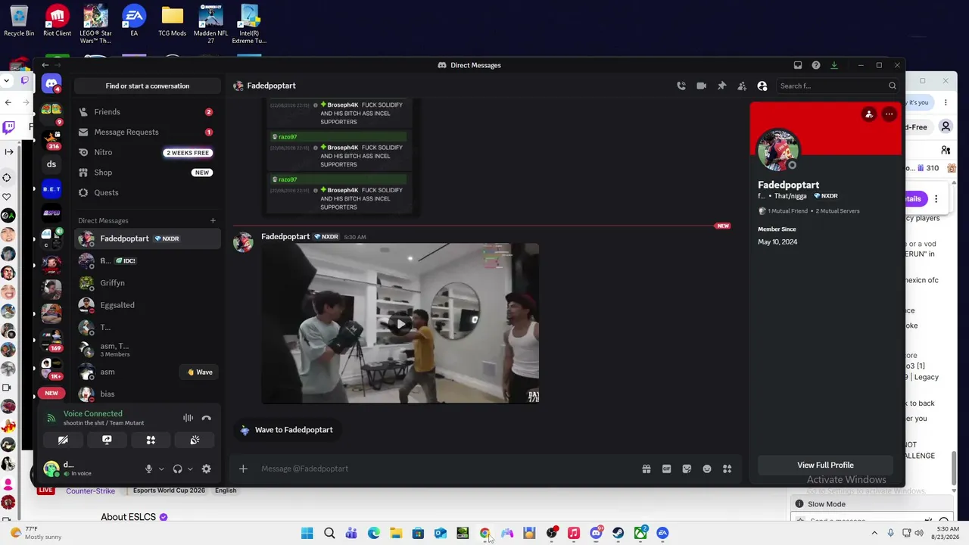
Task: Open pinned messages in Discord header
Action: (721, 86)
